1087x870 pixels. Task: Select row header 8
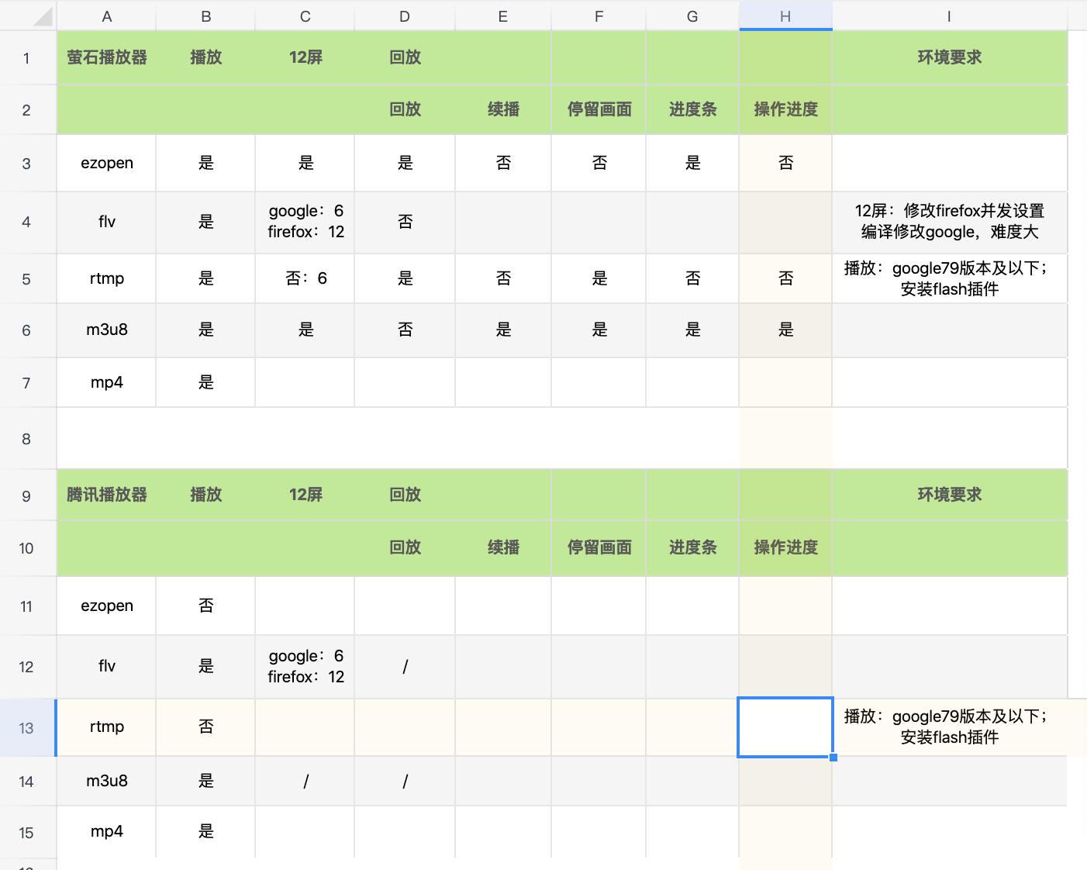pyautogui.click(x=27, y=439)
